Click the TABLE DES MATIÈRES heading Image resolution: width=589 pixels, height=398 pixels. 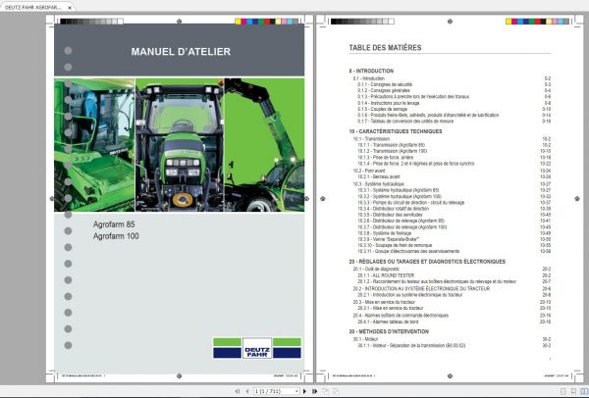pos(385,48)
